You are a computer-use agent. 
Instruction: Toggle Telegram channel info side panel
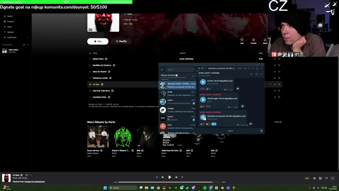pyautogui.click(x=256, y=74)
